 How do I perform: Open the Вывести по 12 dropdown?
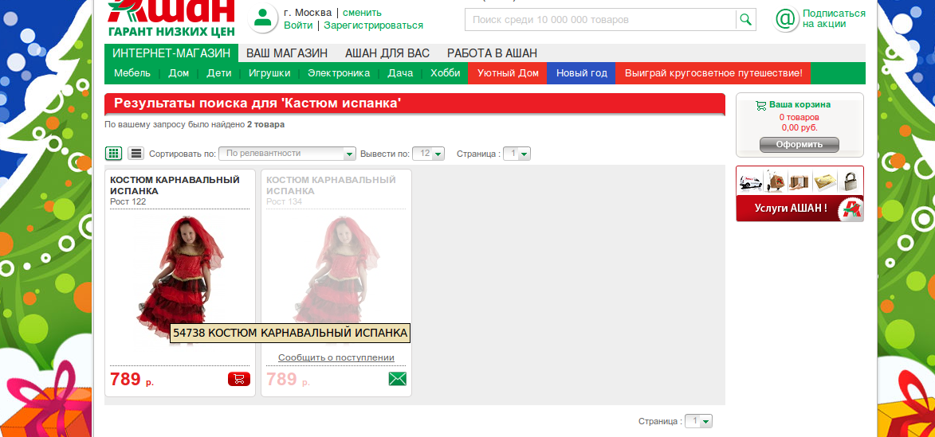429,154
